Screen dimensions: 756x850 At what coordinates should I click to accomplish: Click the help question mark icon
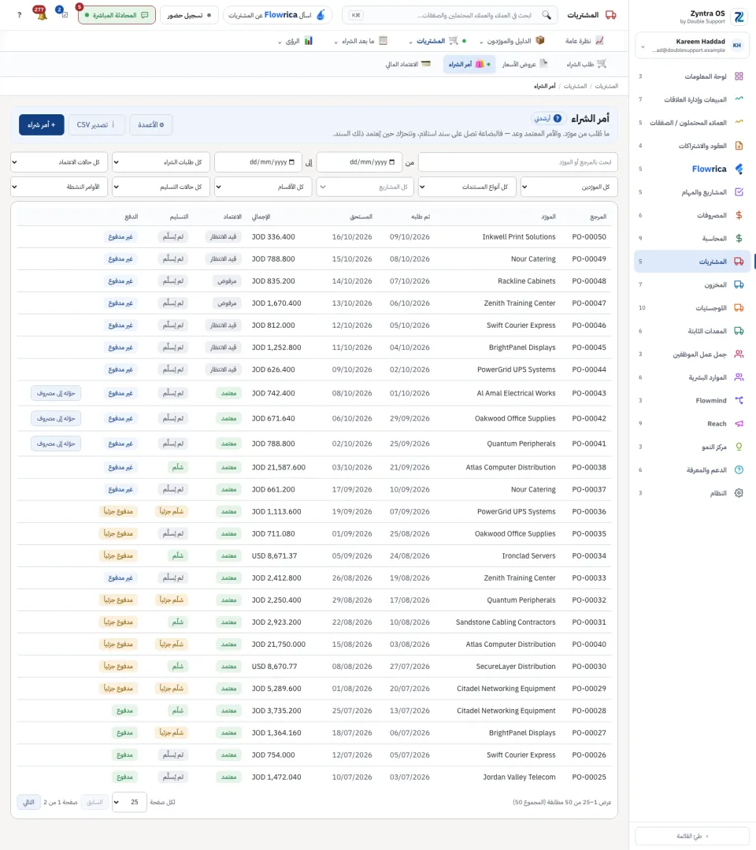pyautogui.click(x=20, y=15)
